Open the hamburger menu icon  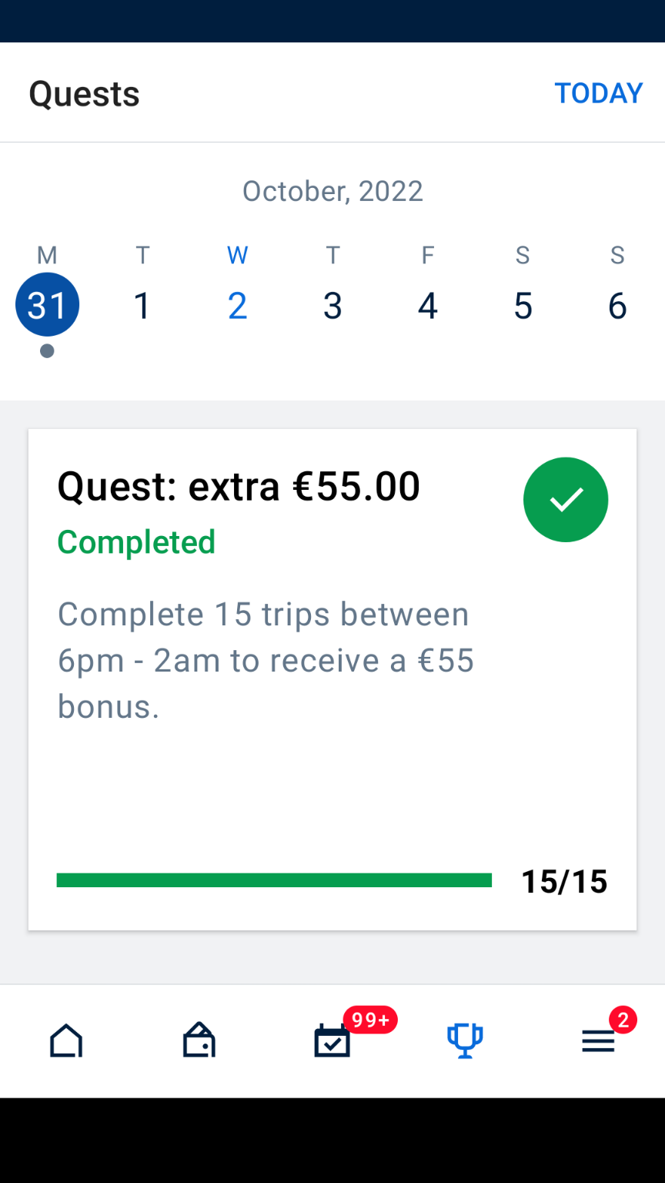pos(598,1042)
